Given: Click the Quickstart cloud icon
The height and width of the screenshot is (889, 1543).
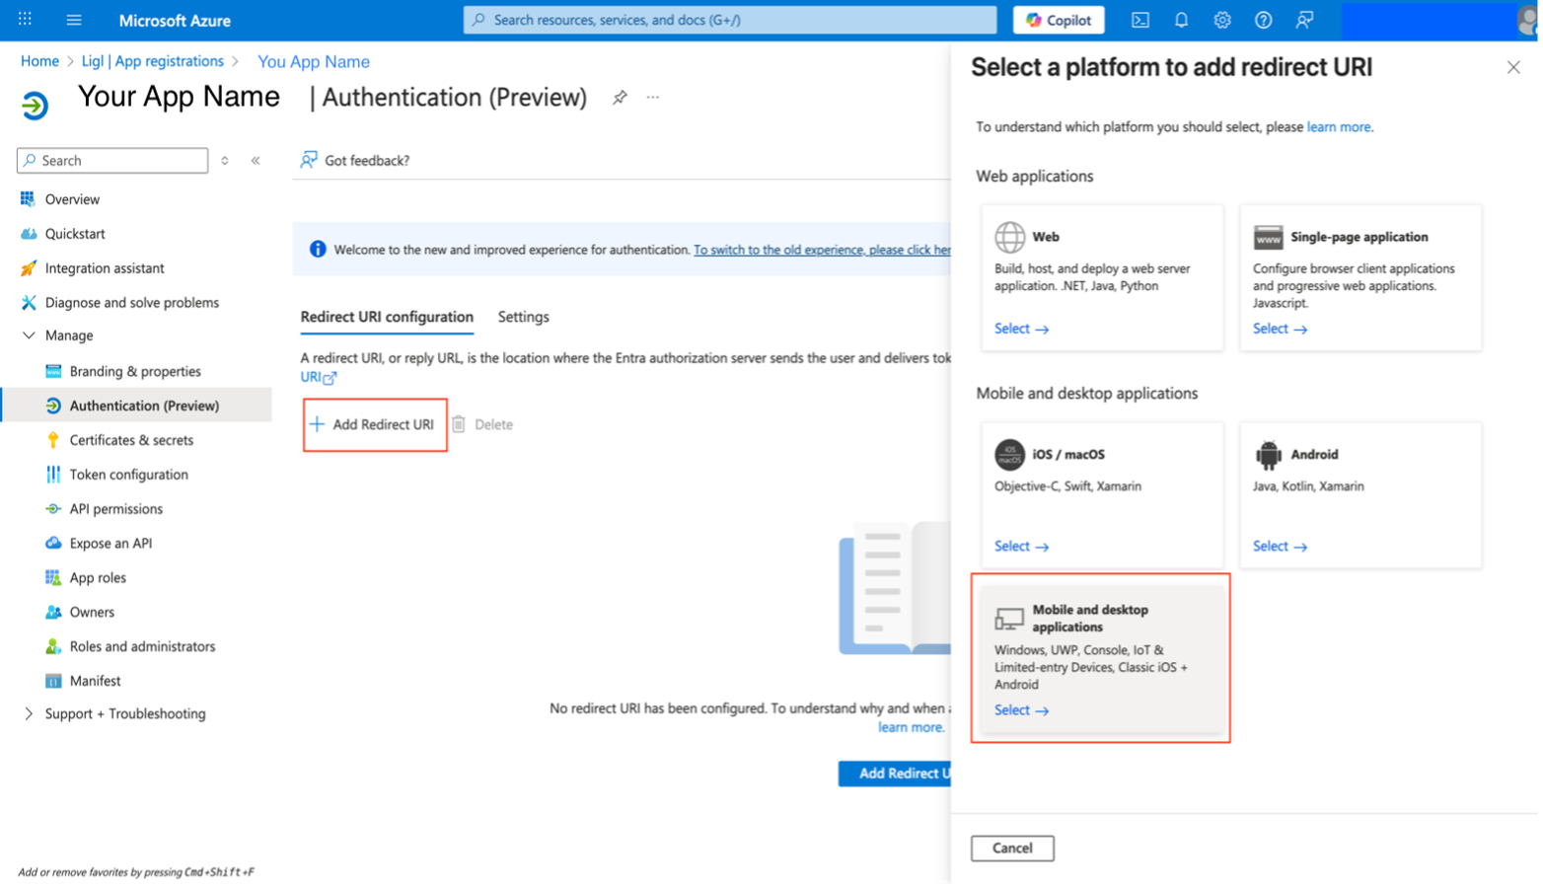Looking at the screenshot, I should (28, 234).
